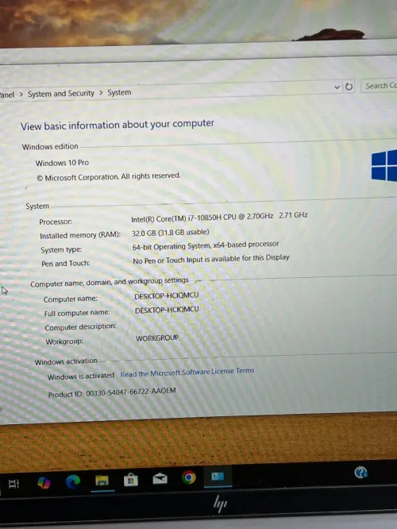Select the 64-bit Operating System value
The width and height of the screenshot is (397, 529).
[x=206, y=245]
